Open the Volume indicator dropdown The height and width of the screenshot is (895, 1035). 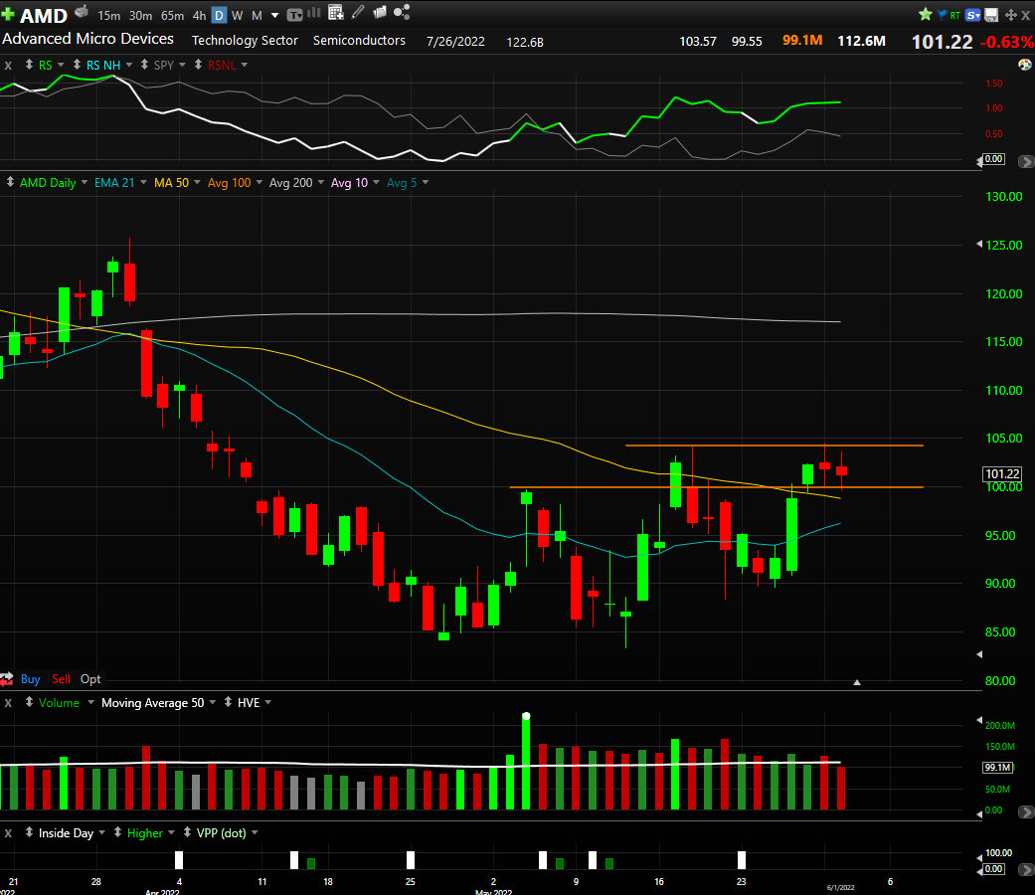(90, 702)
